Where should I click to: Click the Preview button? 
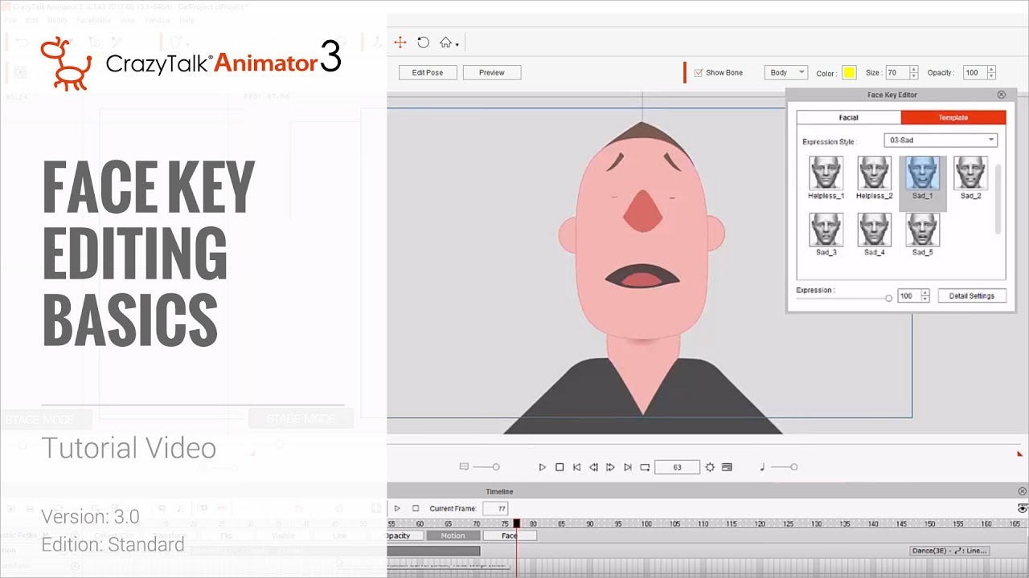pyautogui.click(x=492, y=72)
